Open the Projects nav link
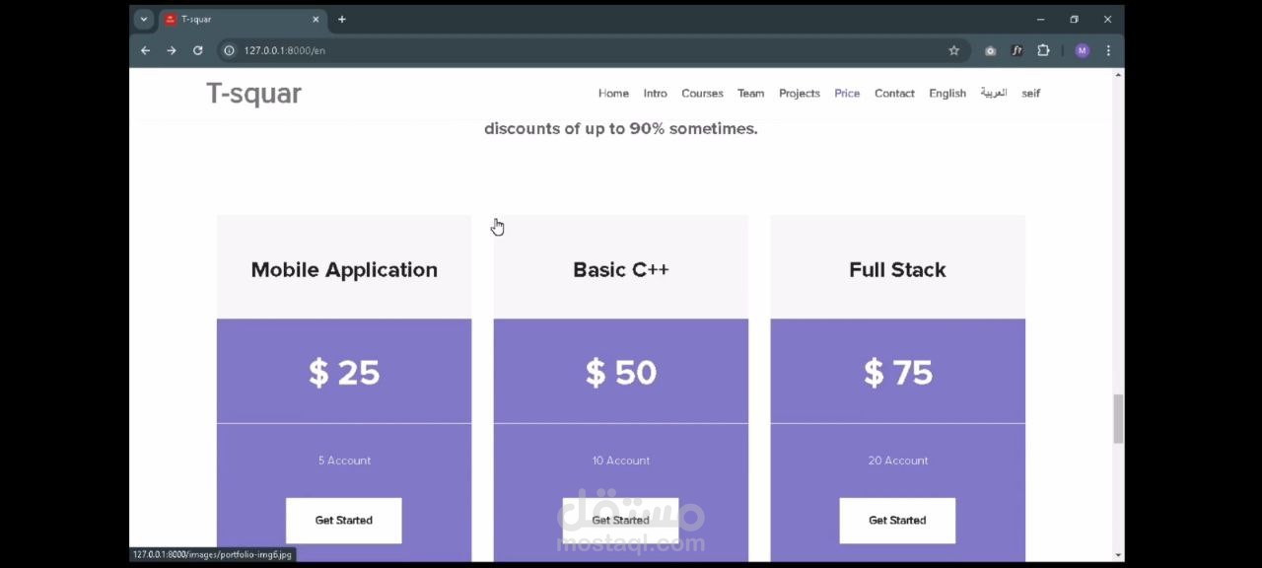1262x568 pixels. point(799,94)
